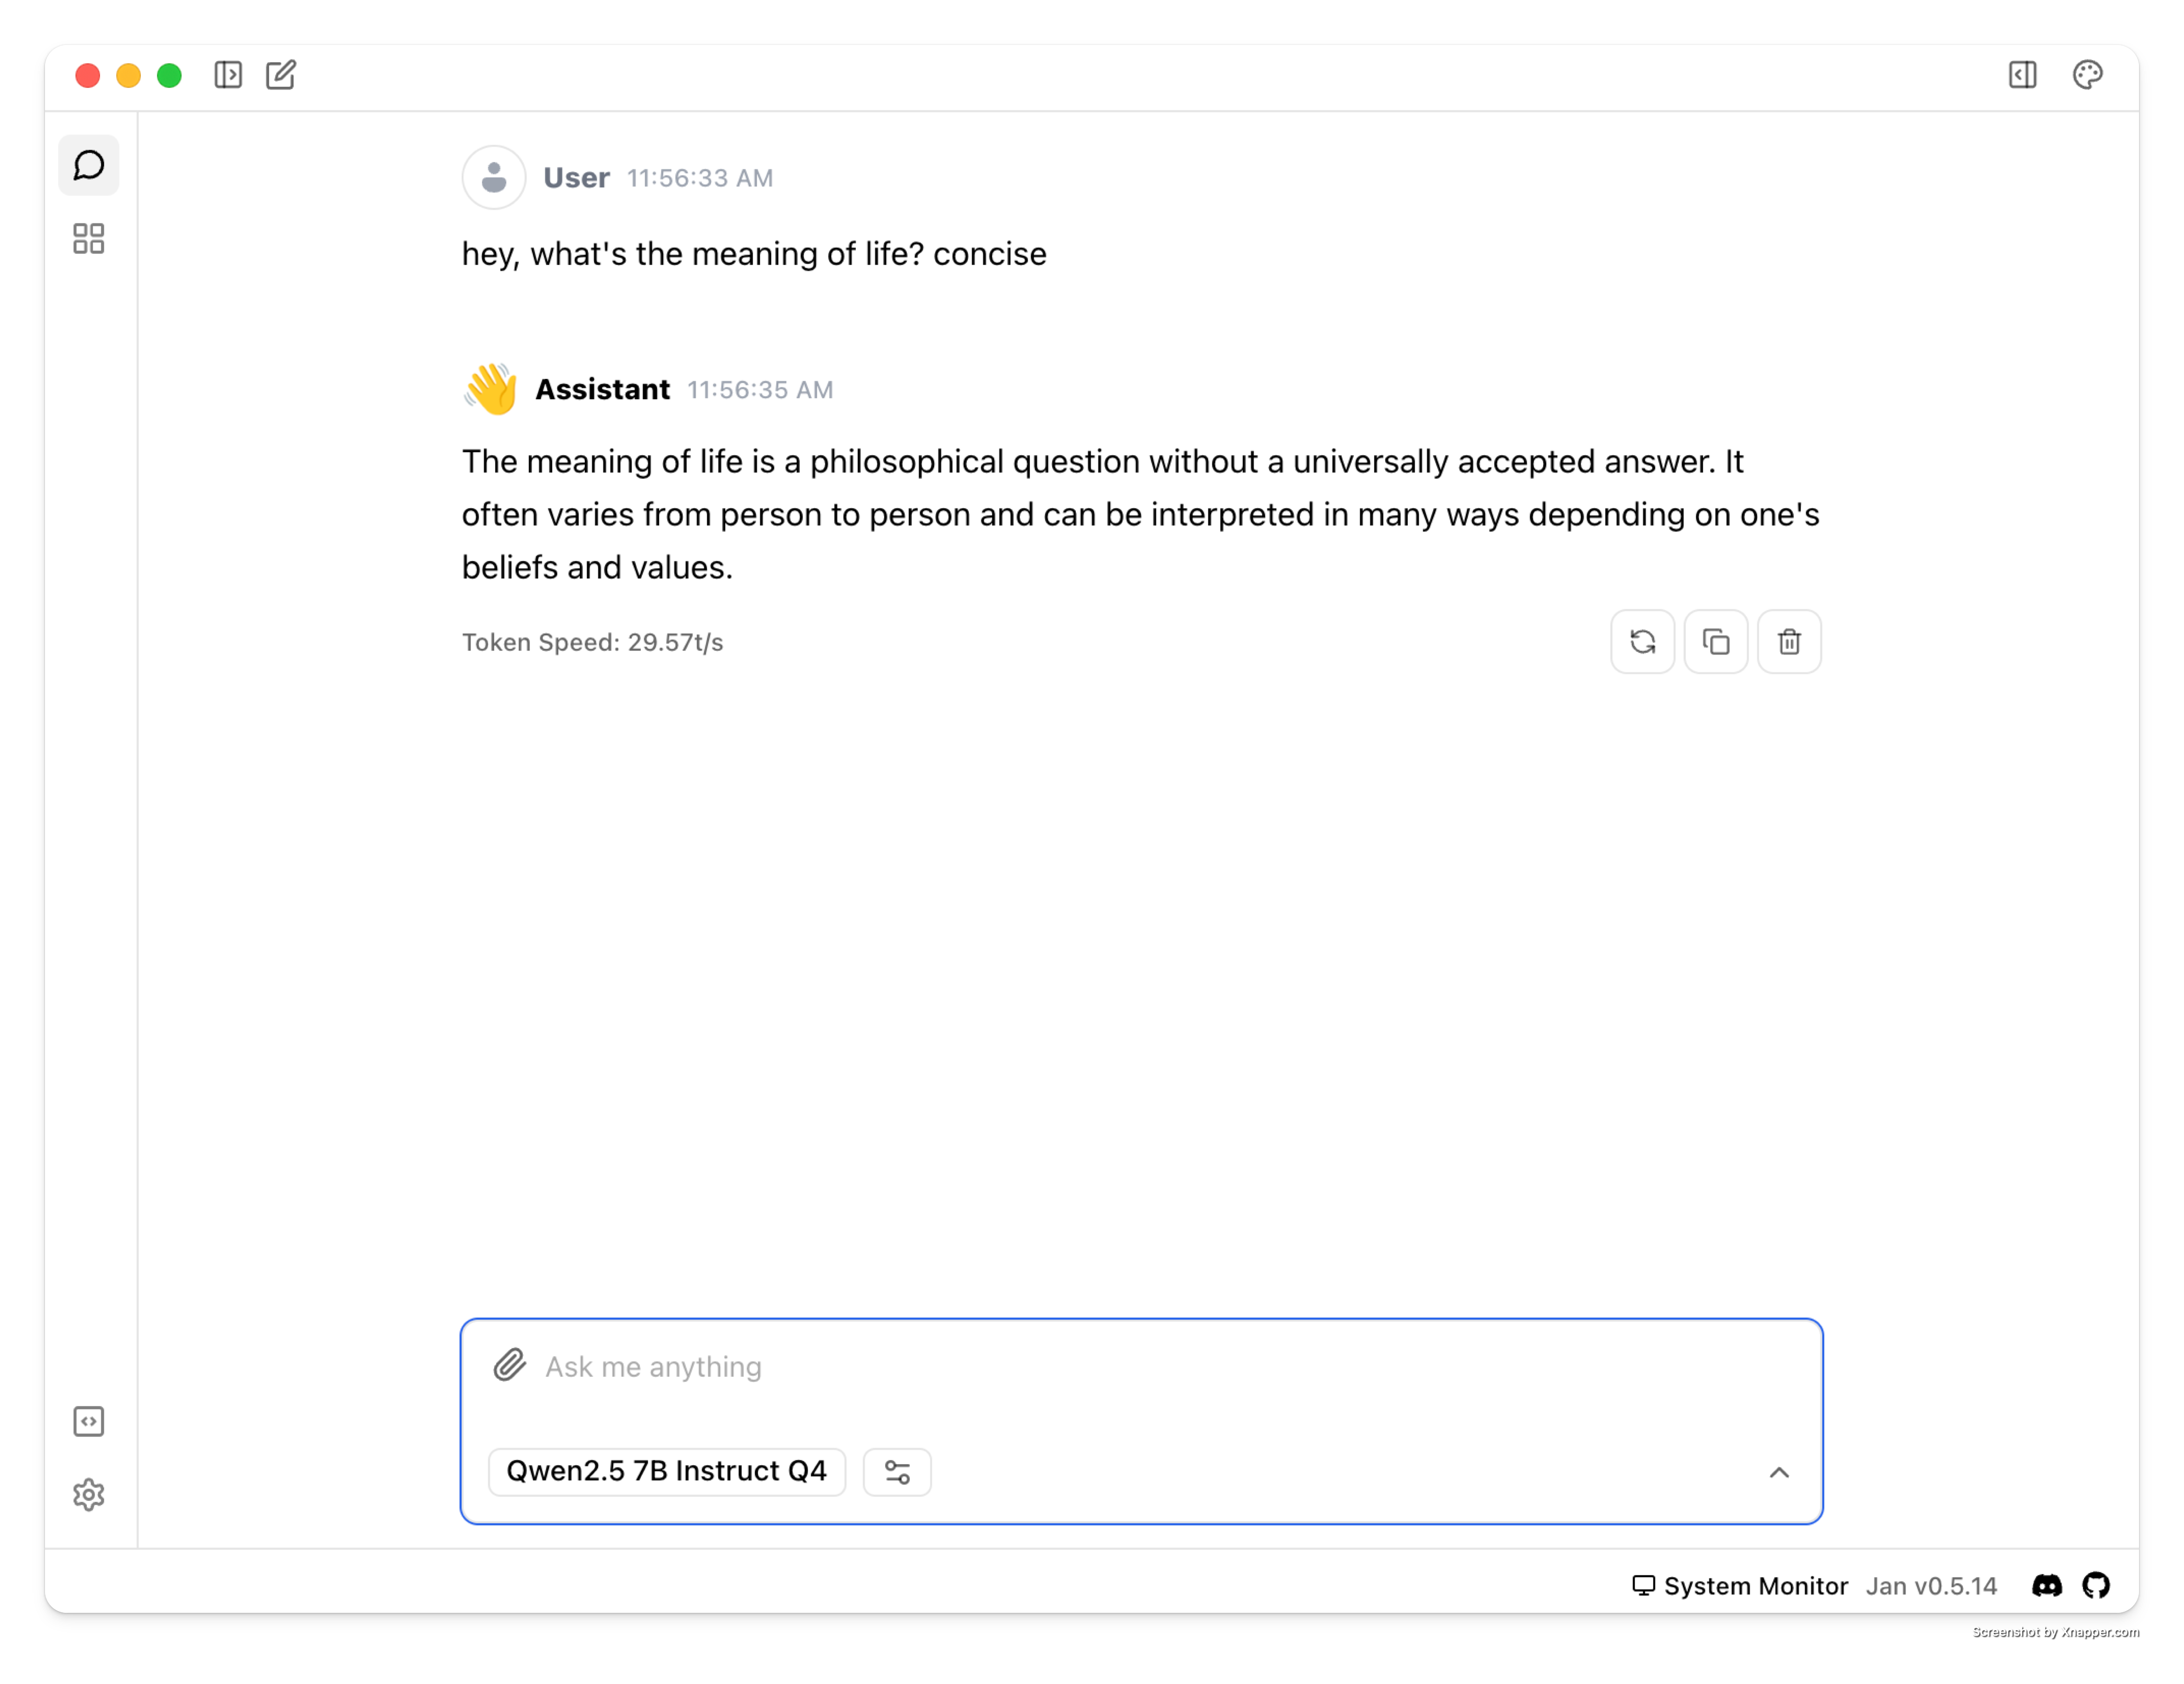2184x1684 pixels.
Task: Open the Qwen2.5 7B Instruct model selector
Action: click(665, 1471)
